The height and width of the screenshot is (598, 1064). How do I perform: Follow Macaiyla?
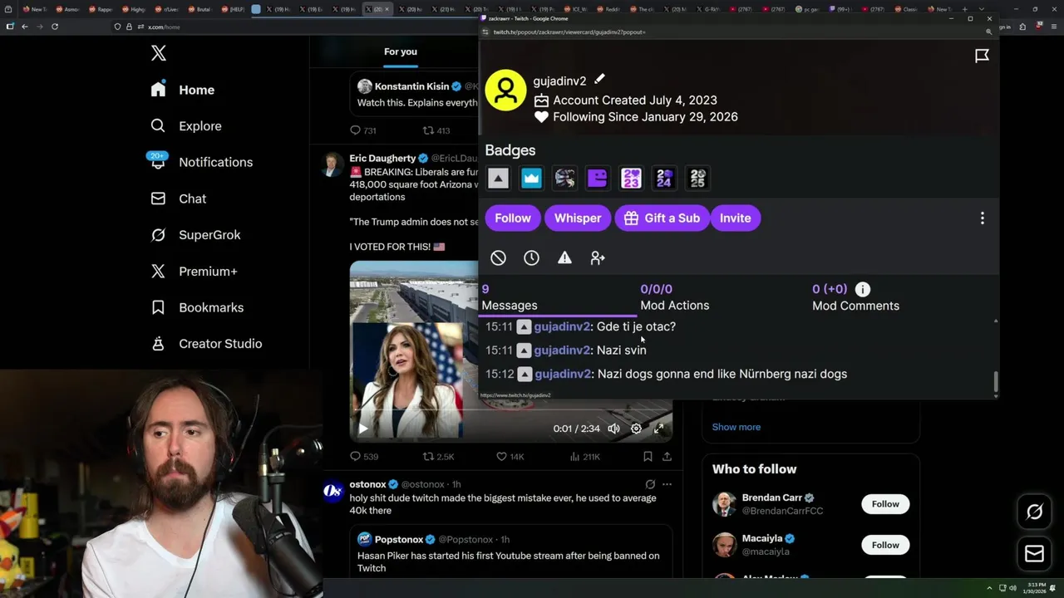pyautogui.click(x=885, y=545)
